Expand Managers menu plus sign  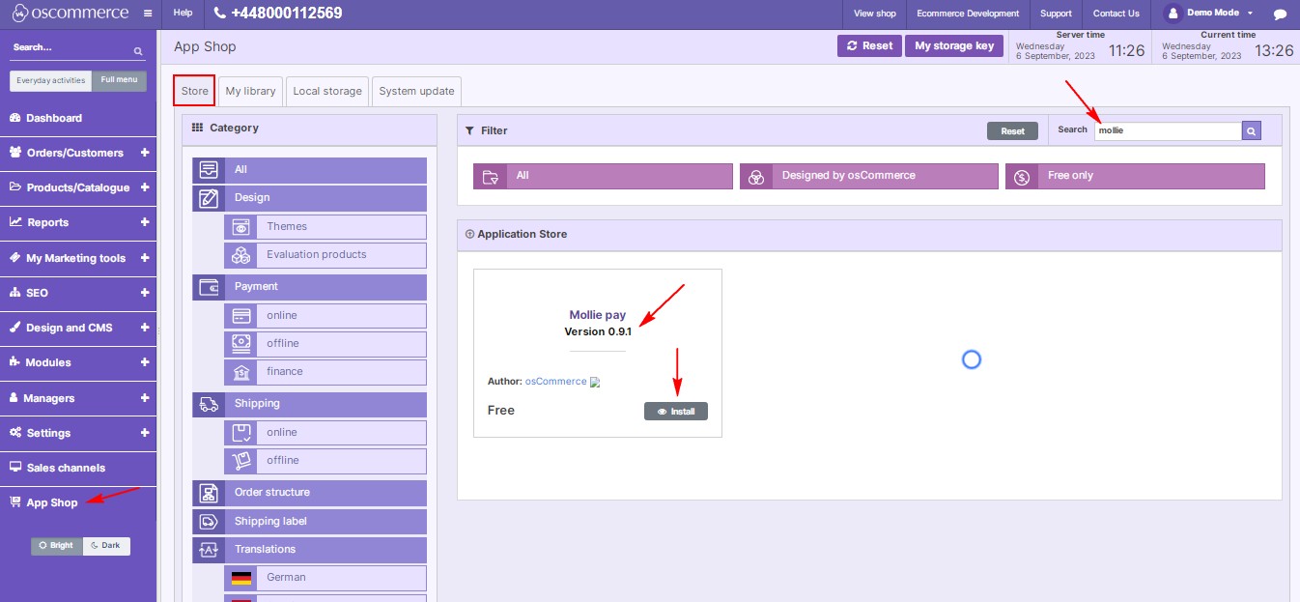145,398
